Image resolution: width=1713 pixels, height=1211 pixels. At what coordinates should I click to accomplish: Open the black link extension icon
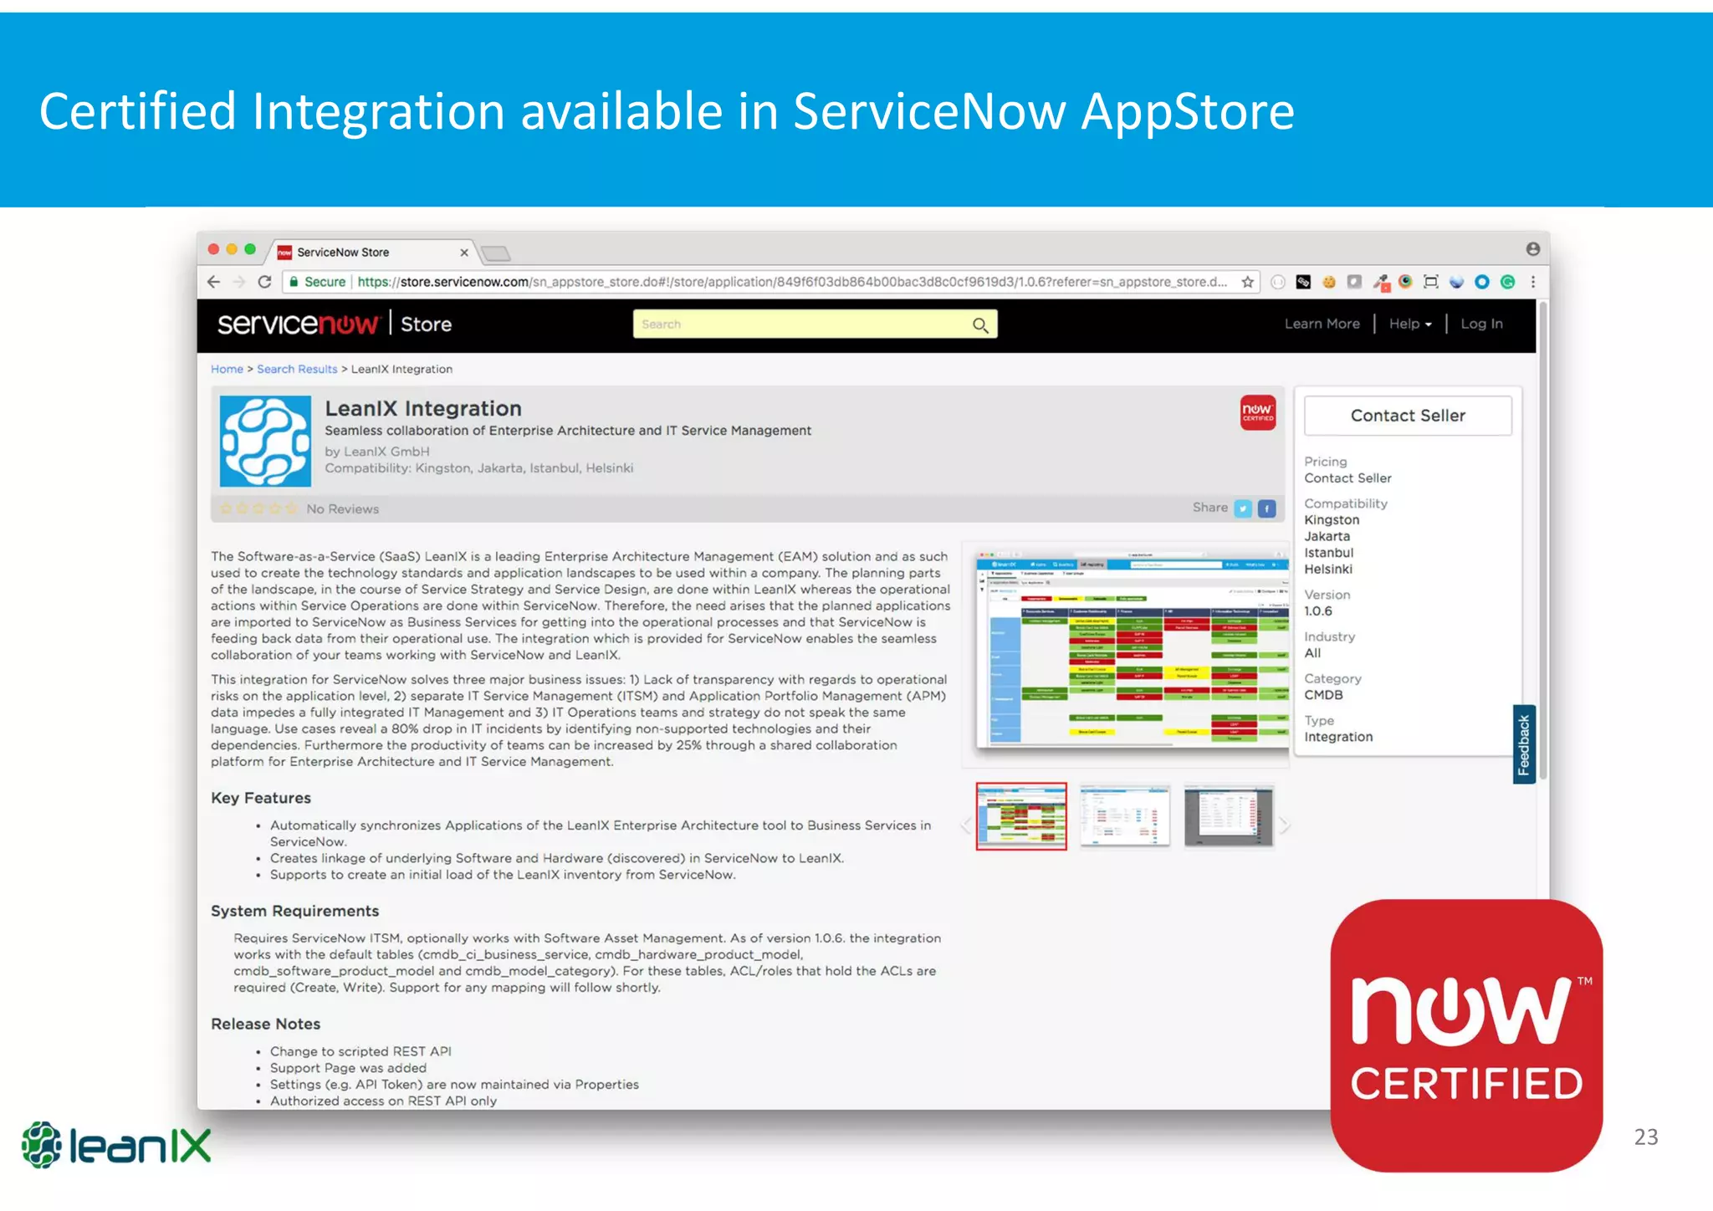(x=1303, y=282)
